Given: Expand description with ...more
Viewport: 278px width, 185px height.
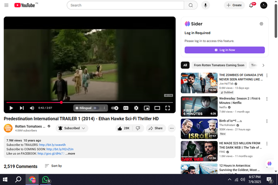Looking at the screenshot, I should [70, 154].
